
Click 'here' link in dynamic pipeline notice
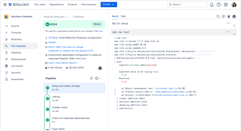pyautogui.click(x=101, y=31)
